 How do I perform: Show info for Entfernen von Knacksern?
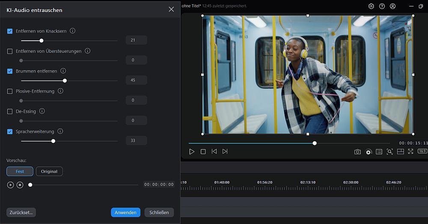tap(73, 31)
